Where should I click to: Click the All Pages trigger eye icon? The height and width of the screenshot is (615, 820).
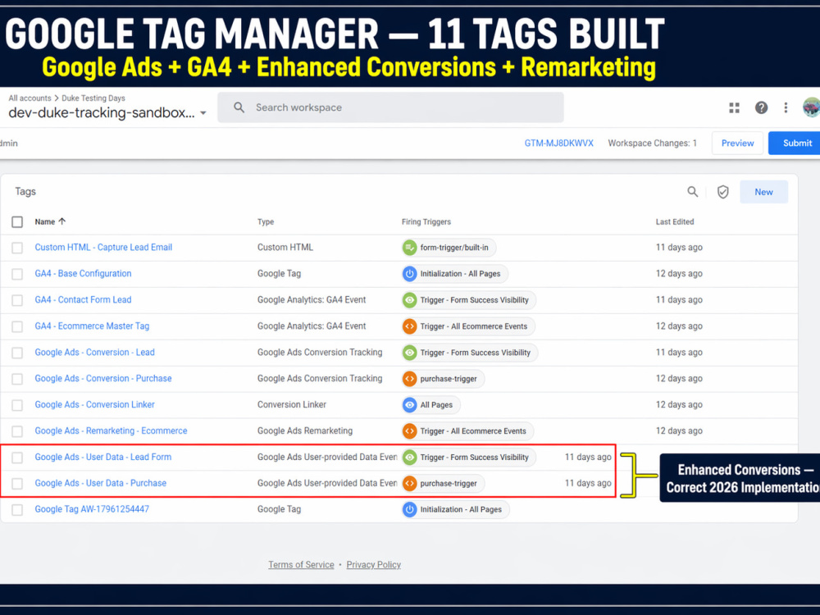(x=409, y=405)
